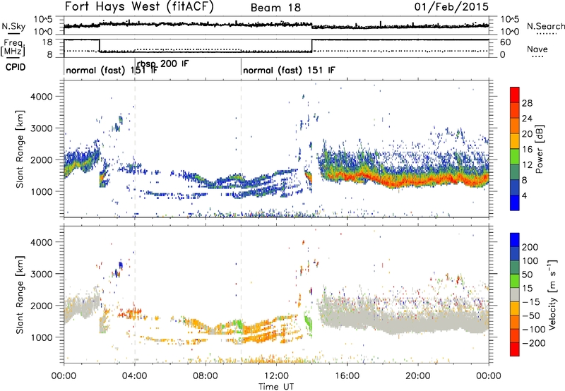
Task: Click the '4000' tick of the power panel
Action: tap(41, 97)
